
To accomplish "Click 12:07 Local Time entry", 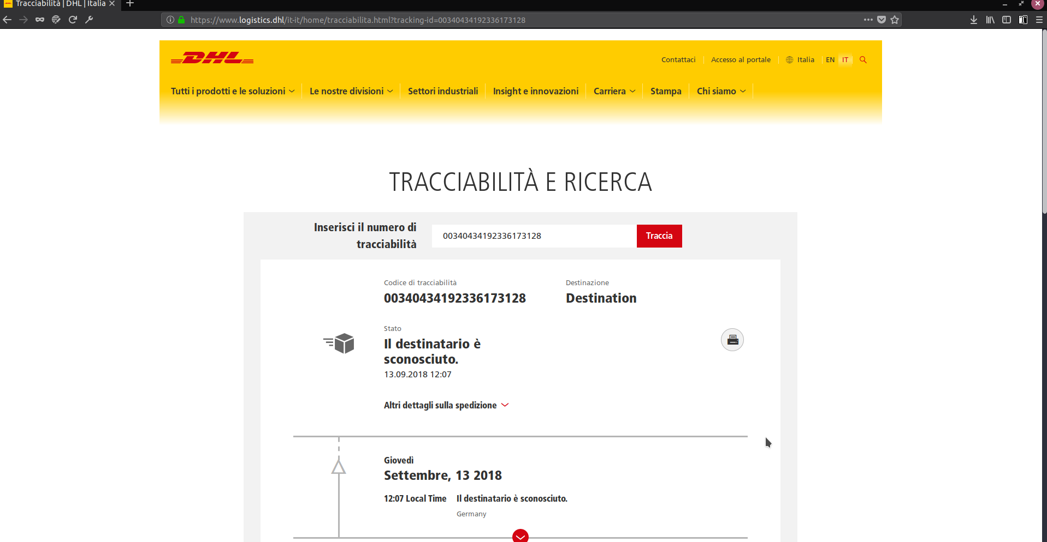I will (415, 498).
